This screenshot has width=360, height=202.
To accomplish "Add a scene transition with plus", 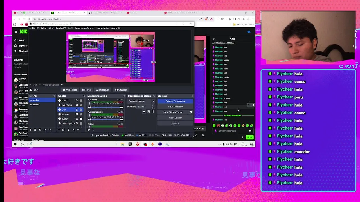I will (x=144, y=112).
